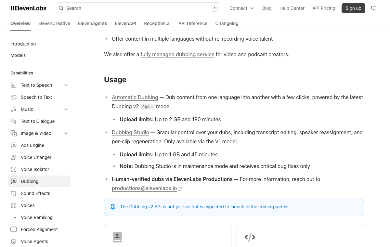
Task: Click the Sign up button
Action: (x=353, y=8)
